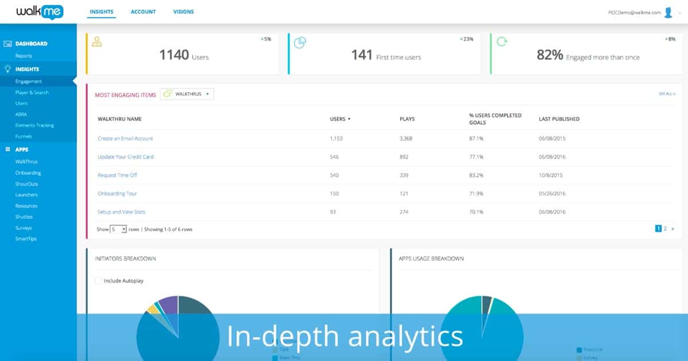Switch to the INSIGHTS top tab

pyautogui.click(x=102, y=11)
